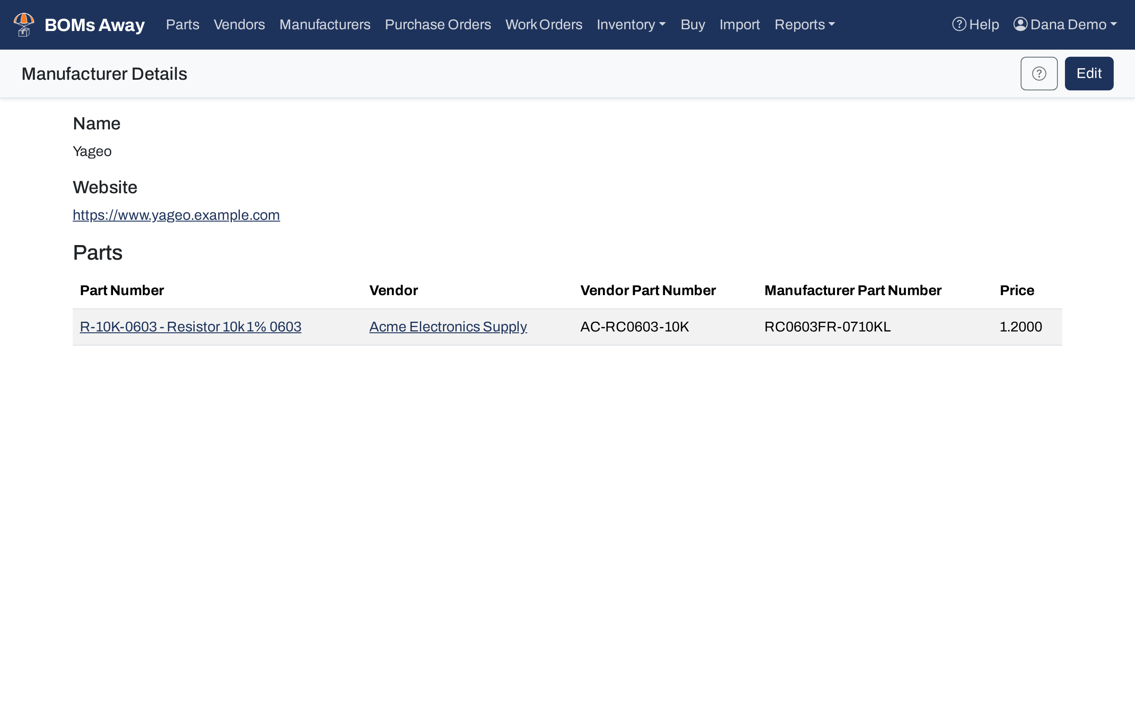This screenshot has height=709, width=1135.
Task: Click the Help question-mark icon in the navbar
Action: (959, 24)
